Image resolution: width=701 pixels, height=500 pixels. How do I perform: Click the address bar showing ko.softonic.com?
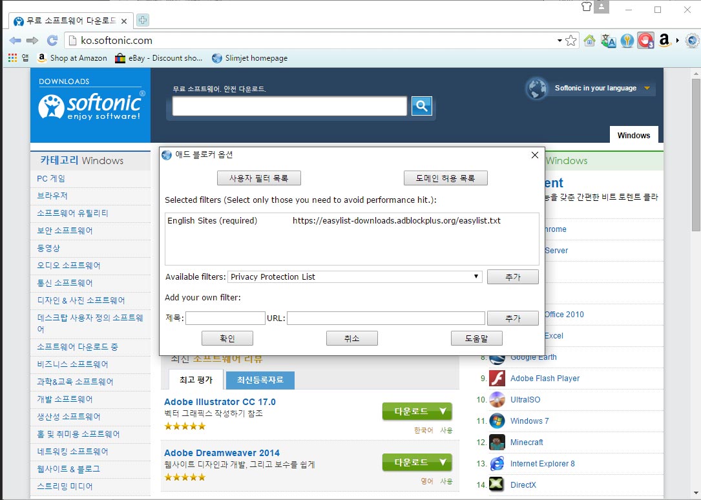tap(313, 41)
